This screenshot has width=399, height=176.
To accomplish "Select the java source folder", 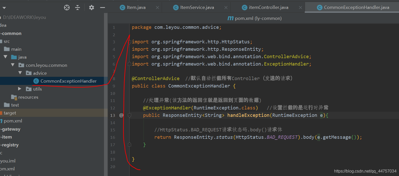I will click(22, 57).
